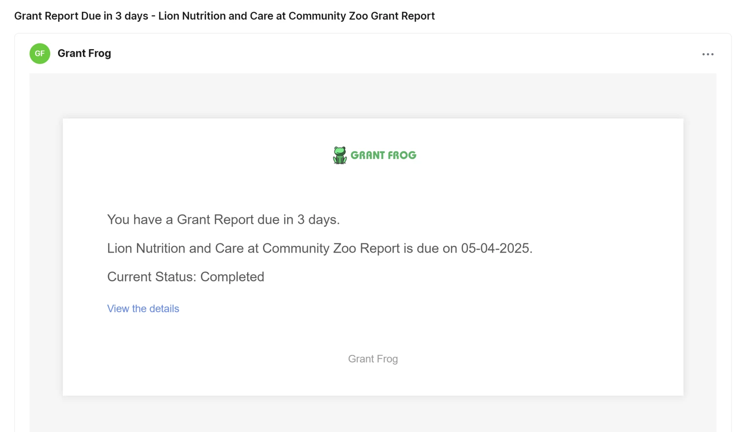Click 'Grant Report Due in 3 days' in subject
This screenshot has width=749, height=432.
click(x=81, y=16)
